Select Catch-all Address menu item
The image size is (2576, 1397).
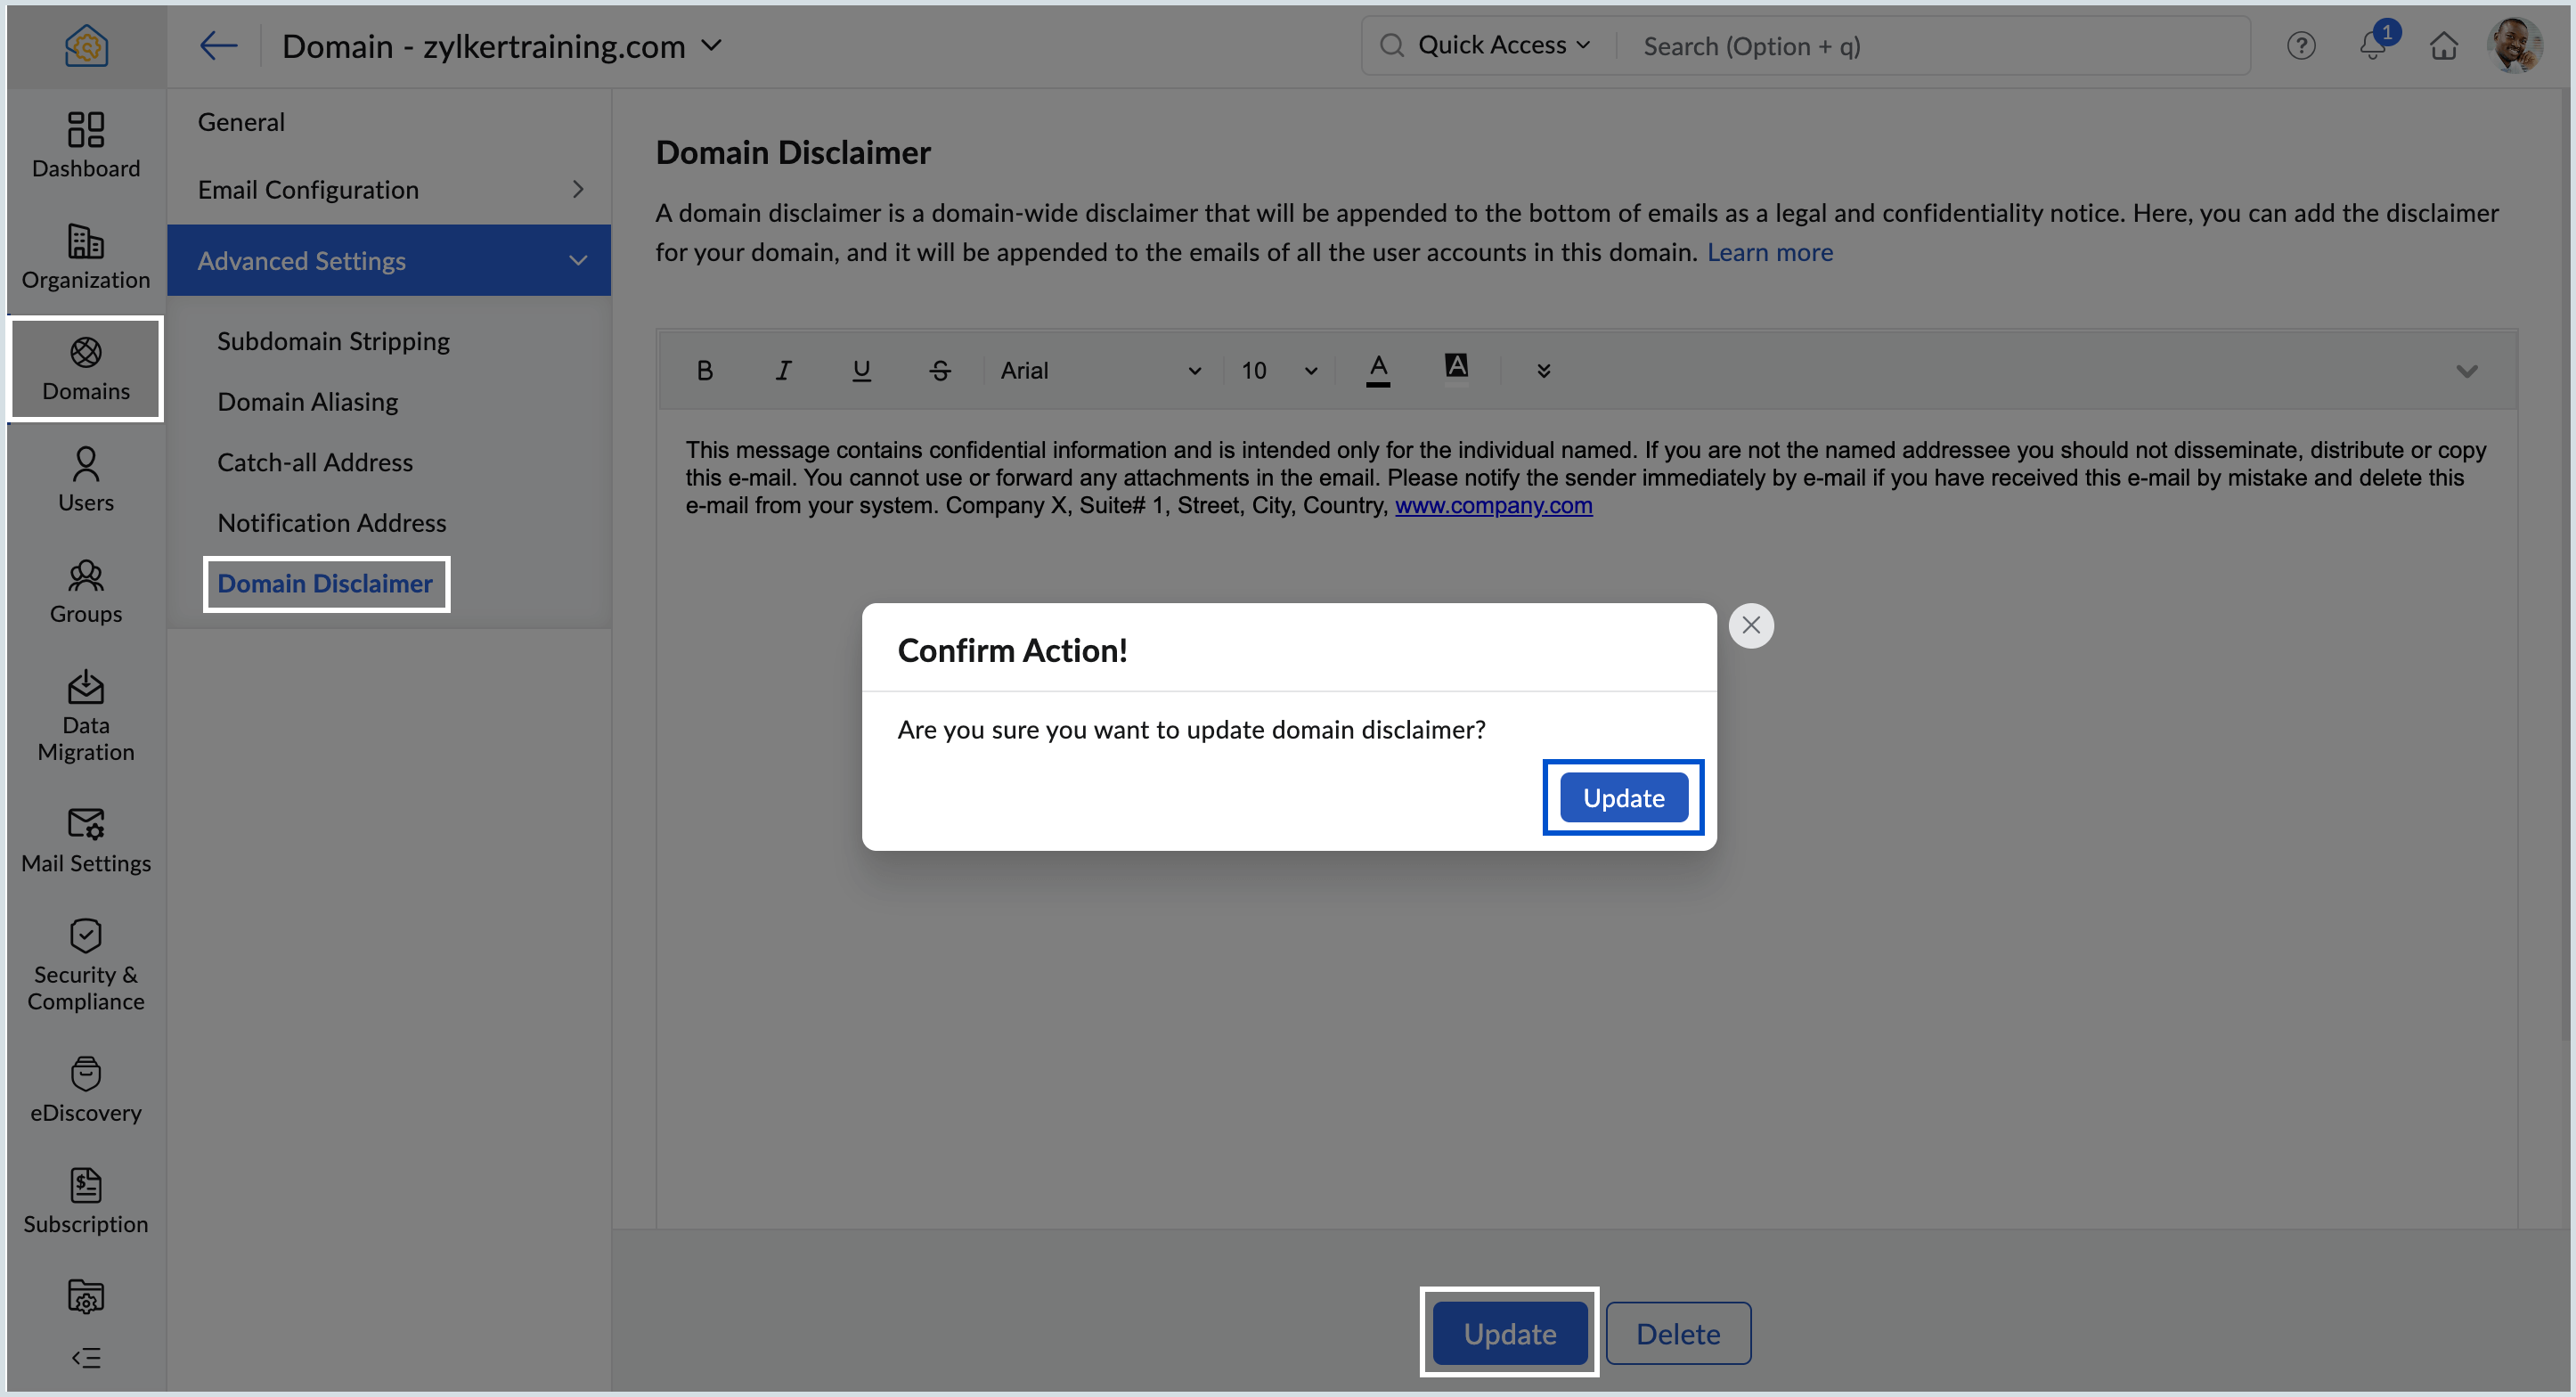click(314, 462)
